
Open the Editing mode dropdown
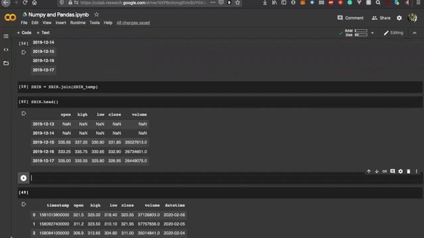(x=393, y=33)
